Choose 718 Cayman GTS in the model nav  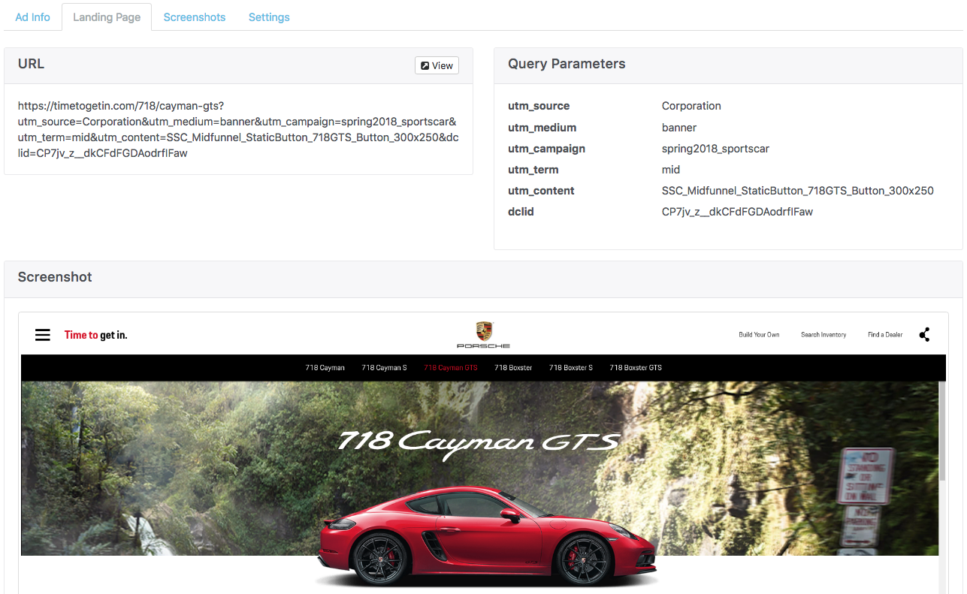point(451,368)
